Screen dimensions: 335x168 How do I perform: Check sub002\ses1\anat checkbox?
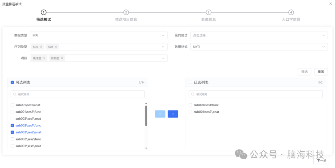click(x=12, y=118)
